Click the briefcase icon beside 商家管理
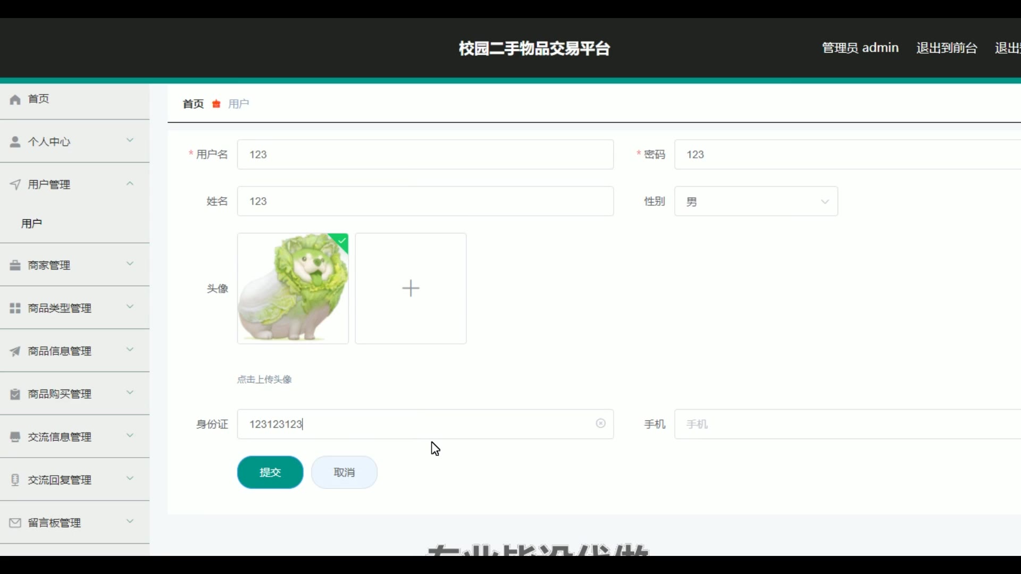 [15, 265]
